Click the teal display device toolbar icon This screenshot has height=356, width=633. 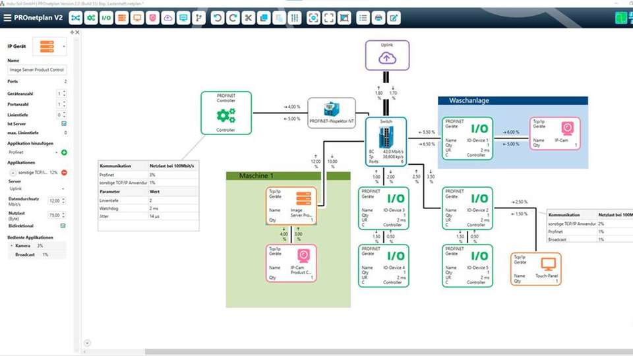pos(183,18)
